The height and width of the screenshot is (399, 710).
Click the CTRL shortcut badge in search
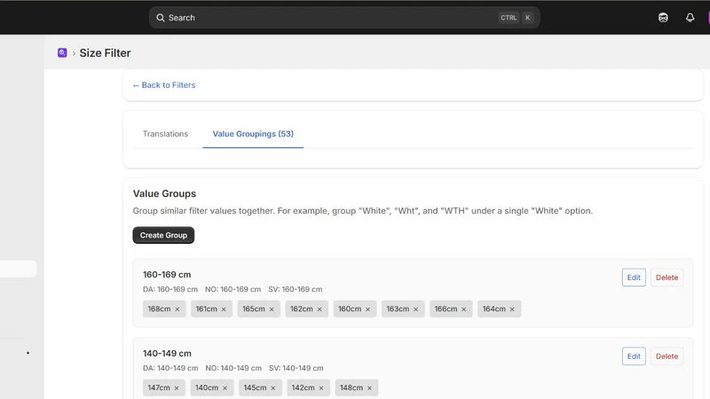[x=509, y=18]
